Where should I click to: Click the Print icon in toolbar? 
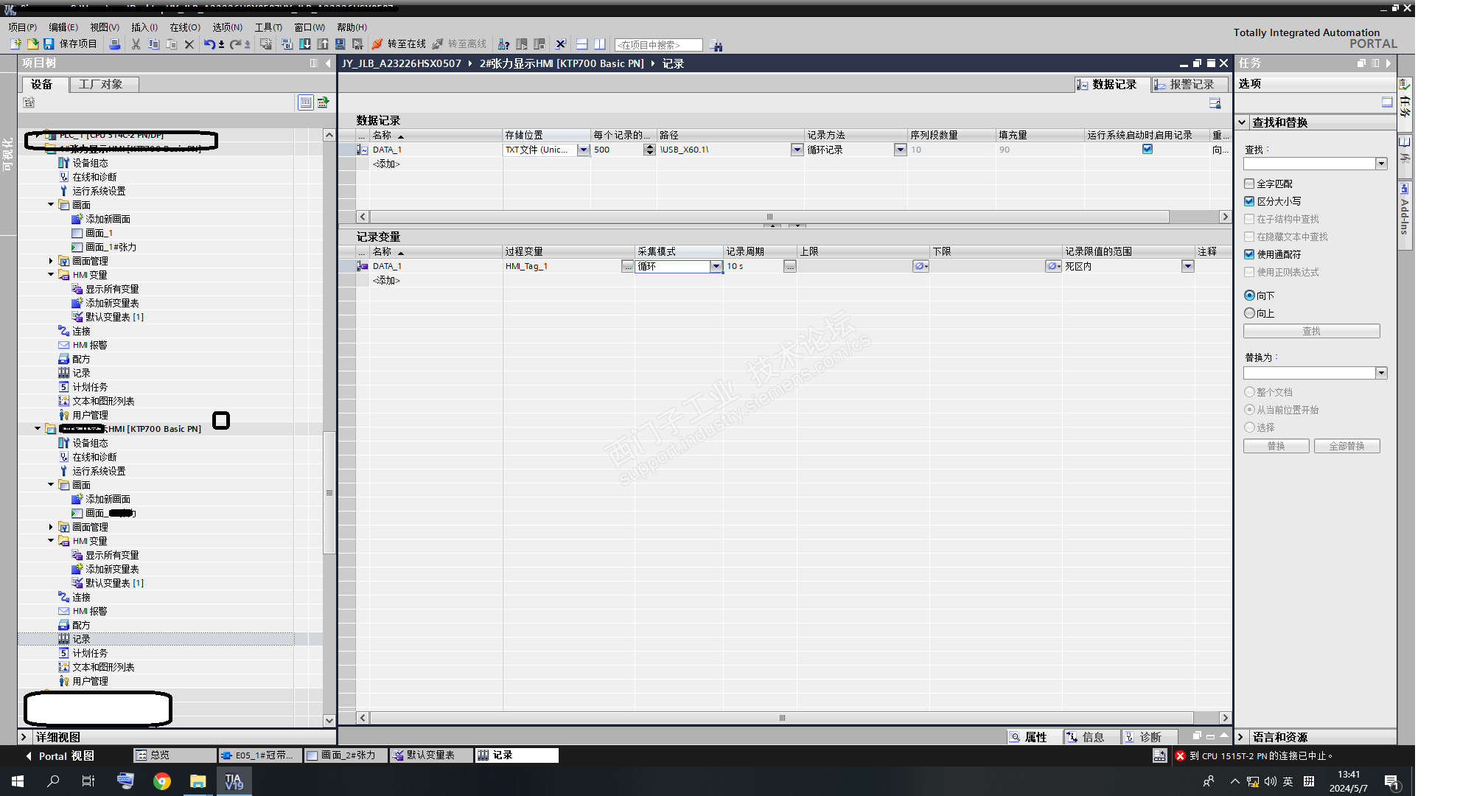point(114,44)
